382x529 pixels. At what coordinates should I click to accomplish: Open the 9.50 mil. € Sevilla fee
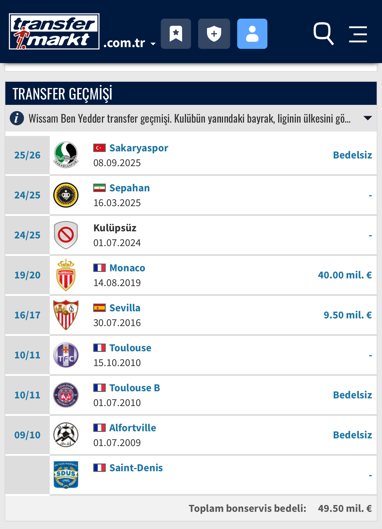348,315
